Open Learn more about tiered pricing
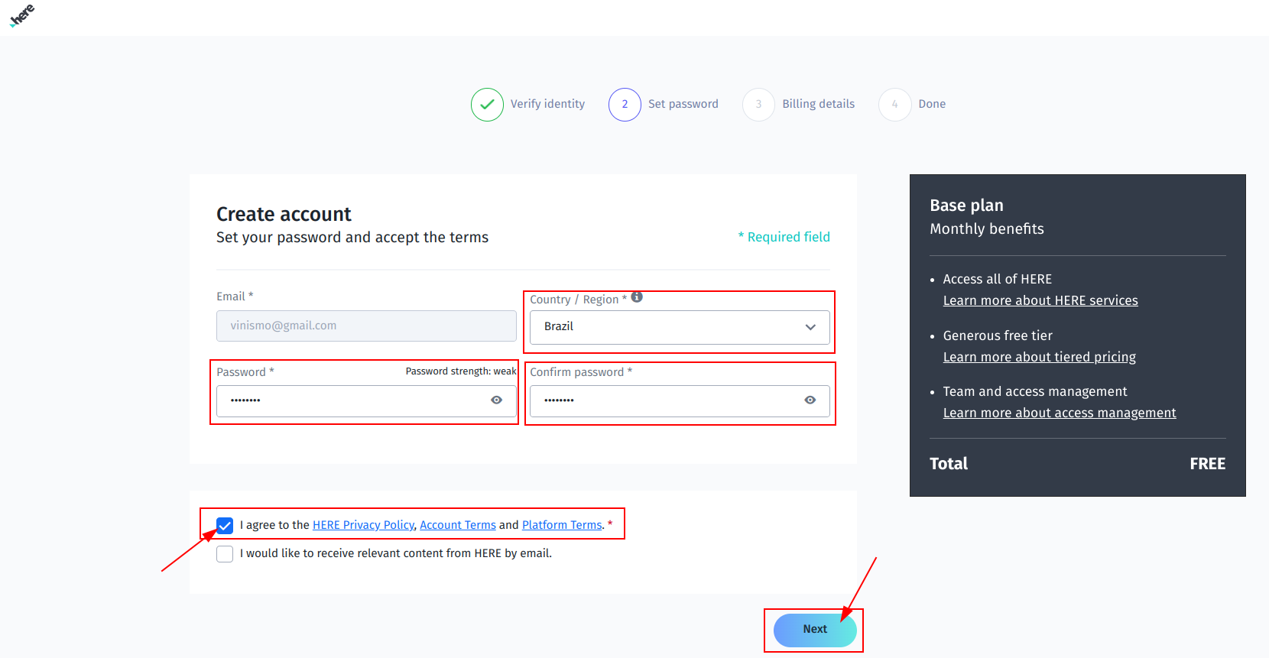1269x658 pixels. (1040, 357)
